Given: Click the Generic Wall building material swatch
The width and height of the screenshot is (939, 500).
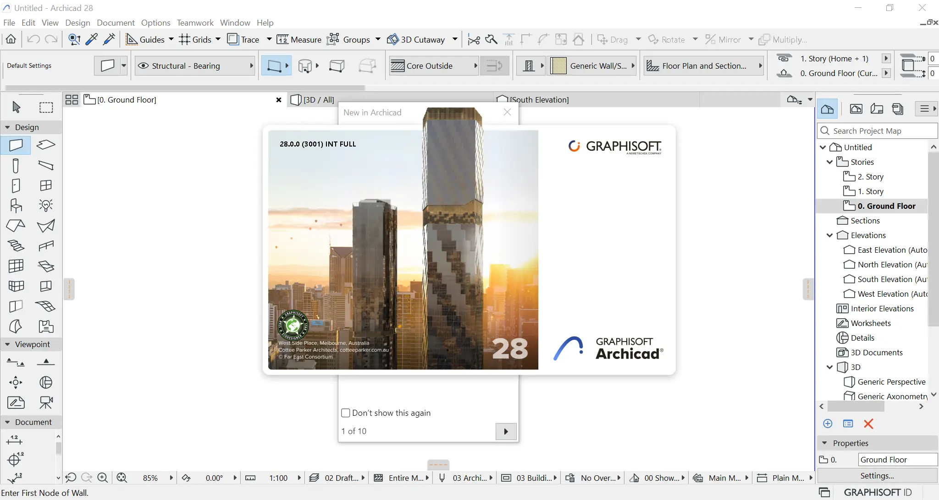Looking at the screenshot, I should [x=558, y=65].
